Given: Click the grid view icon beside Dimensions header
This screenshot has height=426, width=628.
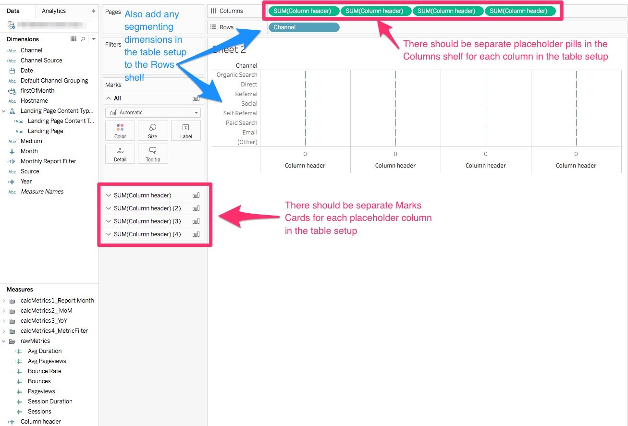Looking at the screenshot, I should coord(74,39).
